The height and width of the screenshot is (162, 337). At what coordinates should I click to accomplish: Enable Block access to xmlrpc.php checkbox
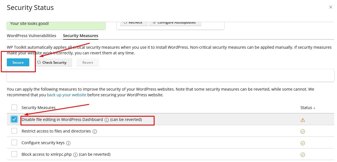tap(14, 154)
